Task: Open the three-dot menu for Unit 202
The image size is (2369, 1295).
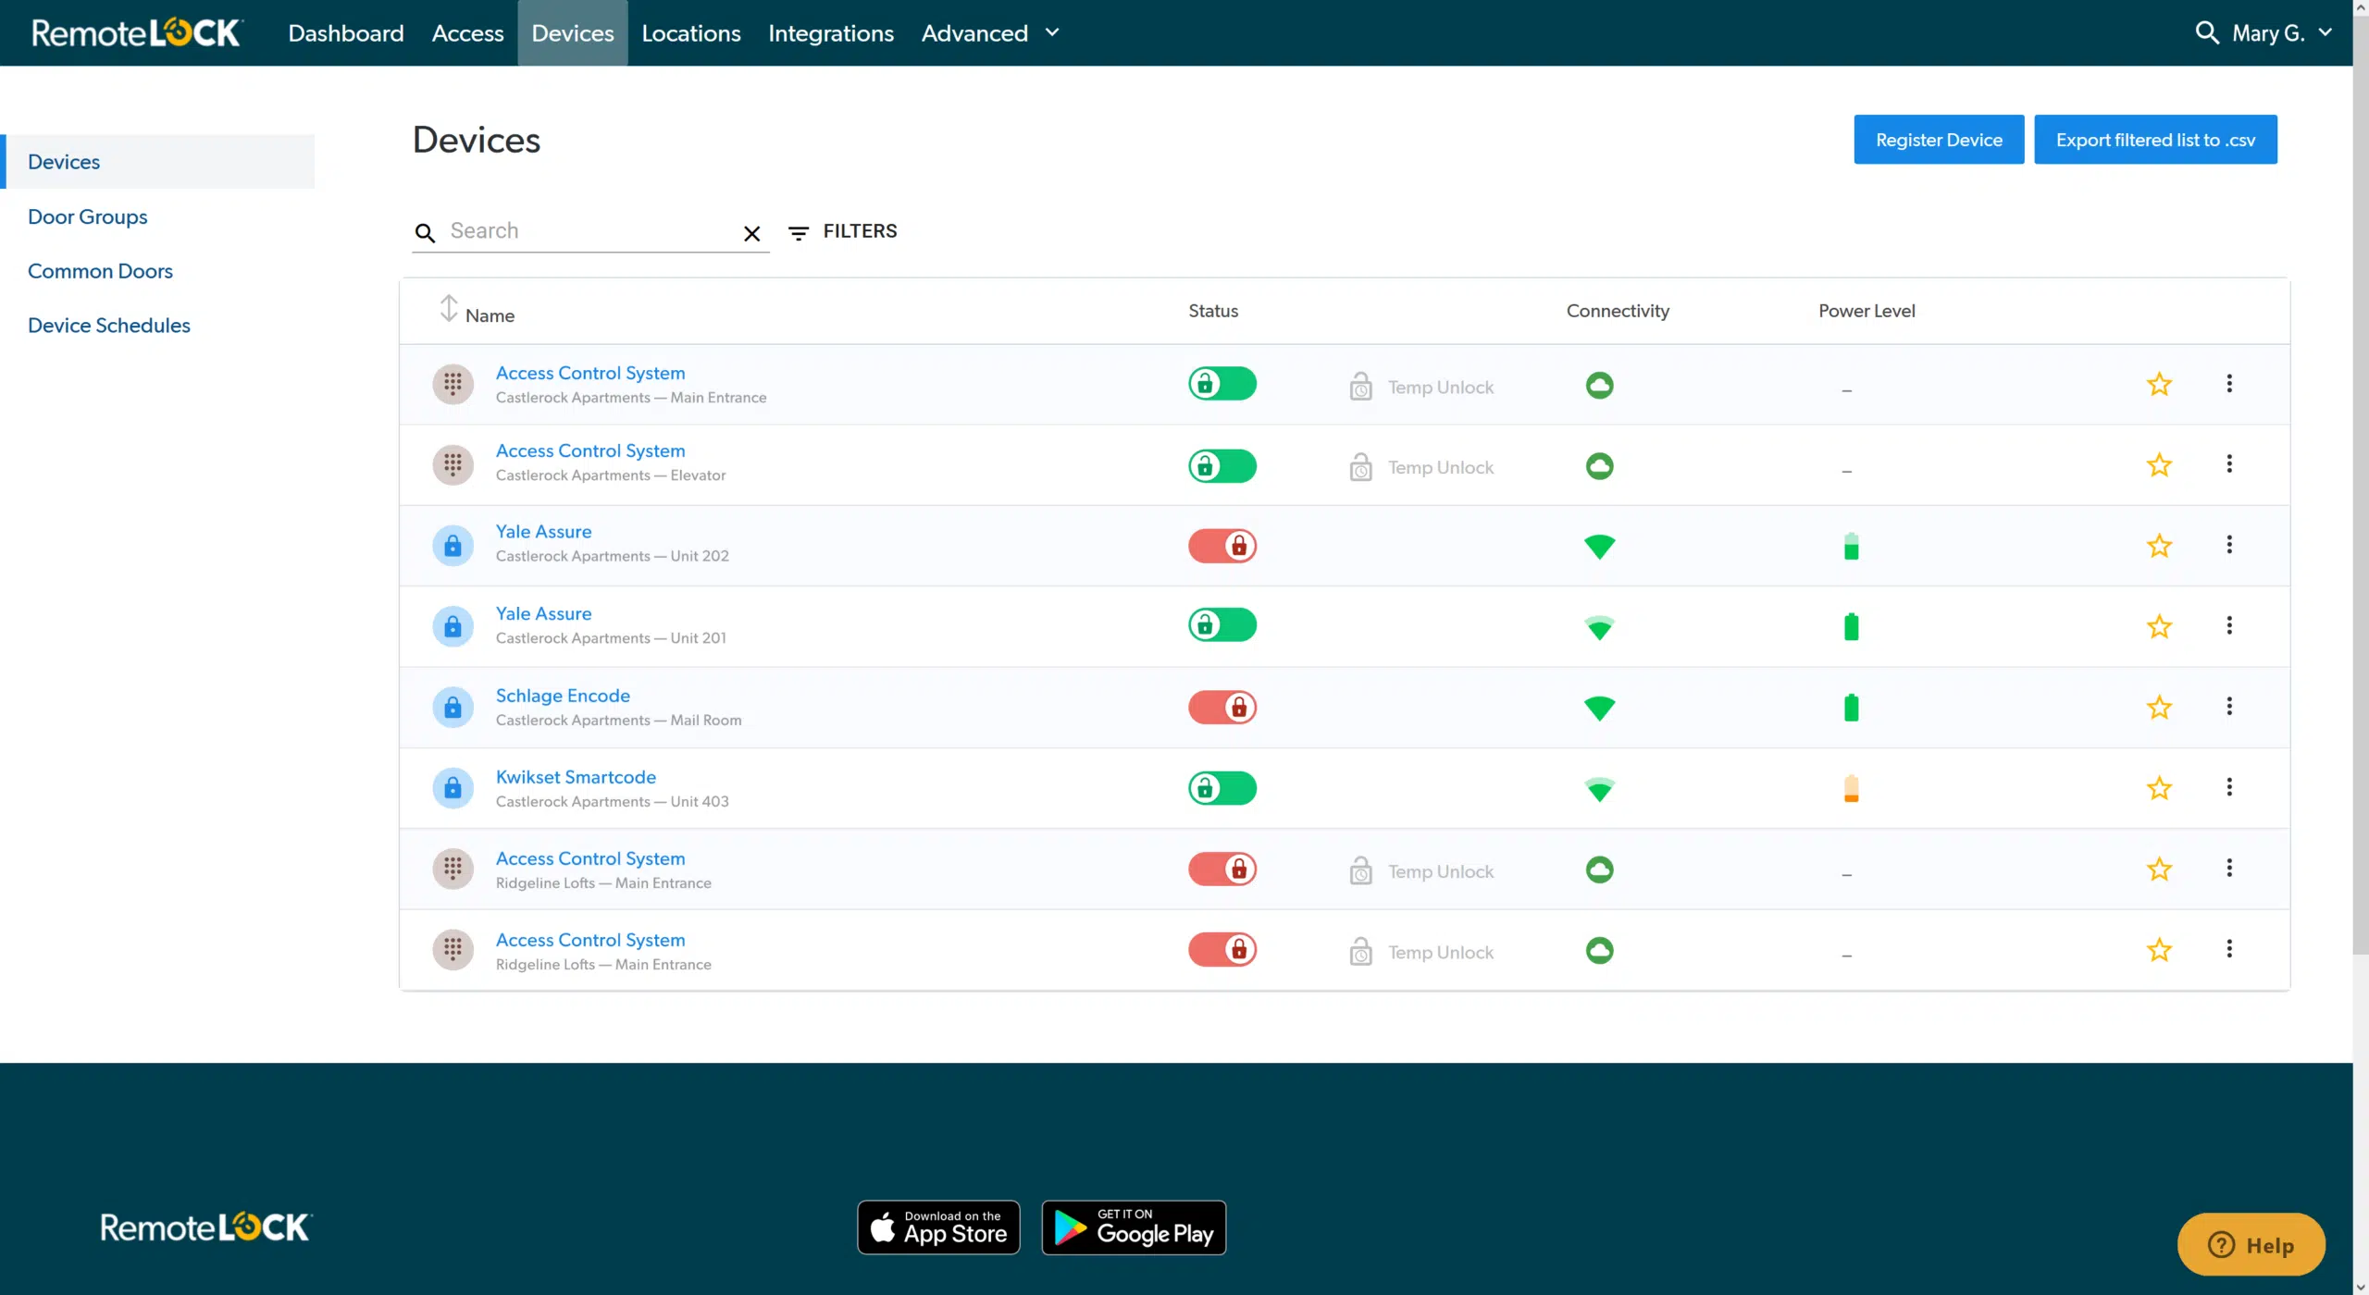Action: tap(2229, 545)
